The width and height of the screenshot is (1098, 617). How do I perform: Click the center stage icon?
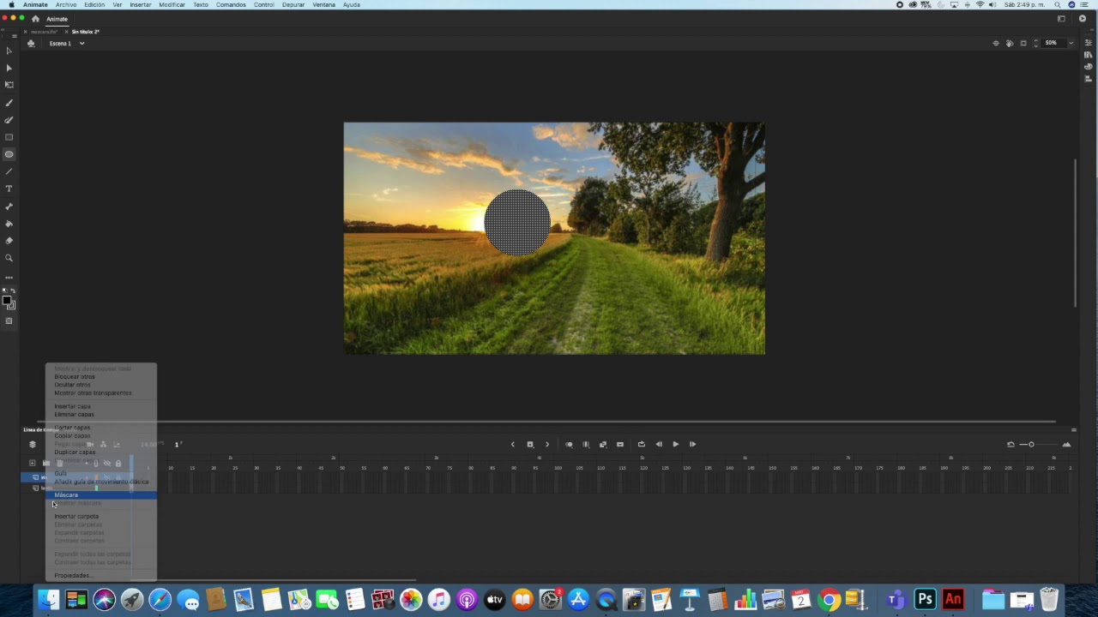coord(996,43)
